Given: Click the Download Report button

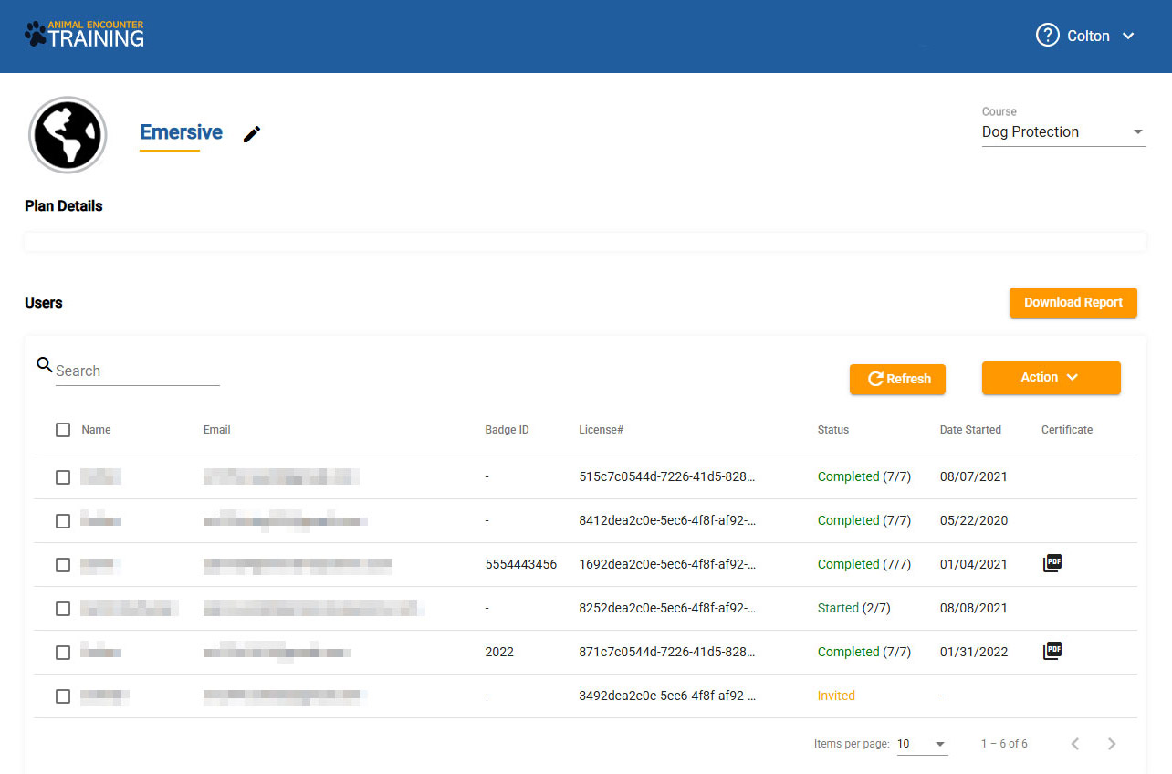Looking at the screenshot, I should click(1073, 303).
